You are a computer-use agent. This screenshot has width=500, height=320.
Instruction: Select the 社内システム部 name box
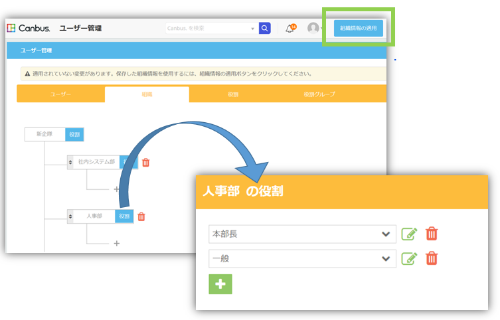(96, 162)
